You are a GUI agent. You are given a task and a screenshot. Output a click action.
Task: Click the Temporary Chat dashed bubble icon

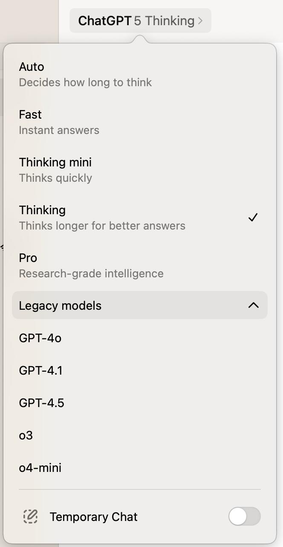(x=30, y=517)
